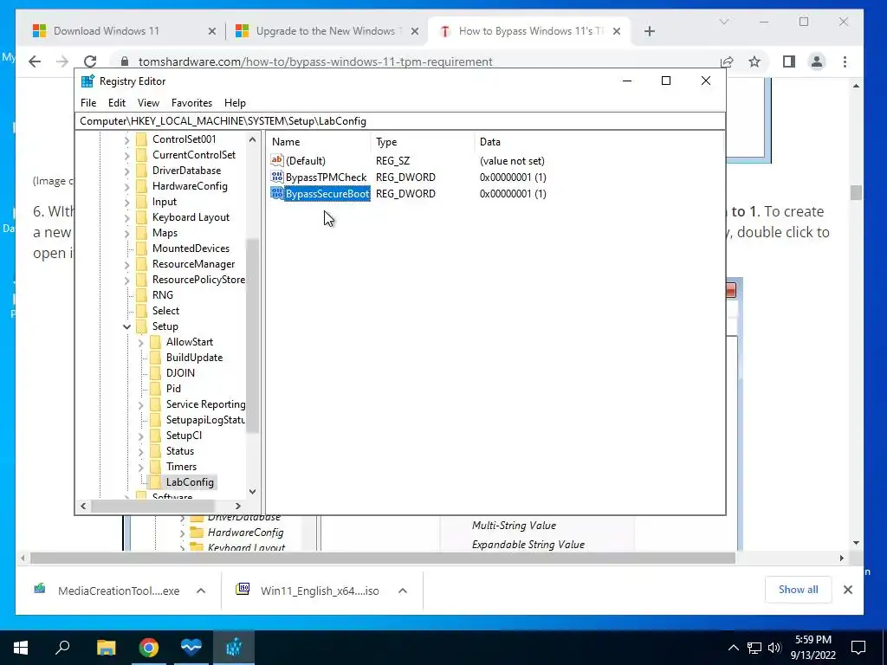This screenshot has height=665, width=887.
Task: Open the File menu
Action: click(88, 103)
